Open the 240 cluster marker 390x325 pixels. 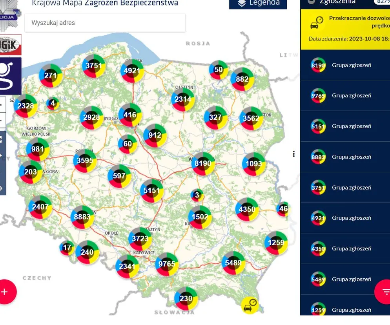[87, 252]
